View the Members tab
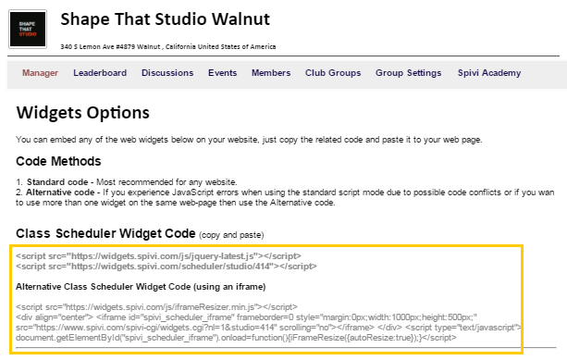 coord(271,73)
